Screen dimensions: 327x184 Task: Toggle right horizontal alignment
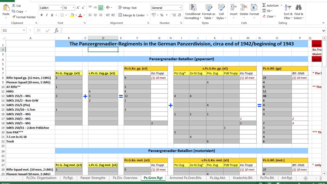coord(101,15)
